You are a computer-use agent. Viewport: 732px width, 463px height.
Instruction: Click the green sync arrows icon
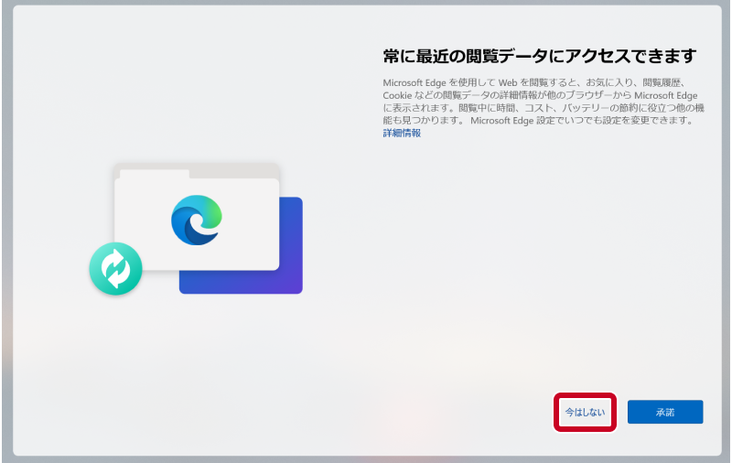pos(116,269)
